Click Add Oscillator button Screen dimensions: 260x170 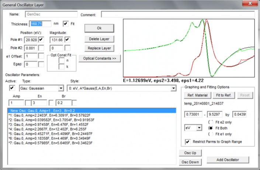[x=228, y=160]
